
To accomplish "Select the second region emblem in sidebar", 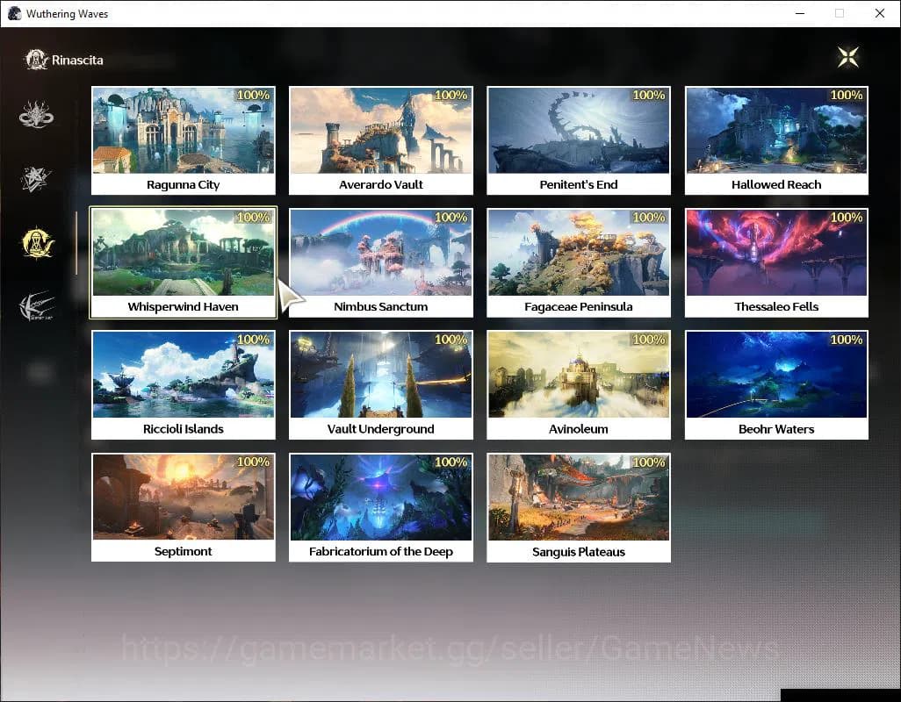I will coord(36,178).
